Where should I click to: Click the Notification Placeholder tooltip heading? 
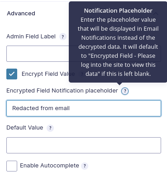[118, 11]
